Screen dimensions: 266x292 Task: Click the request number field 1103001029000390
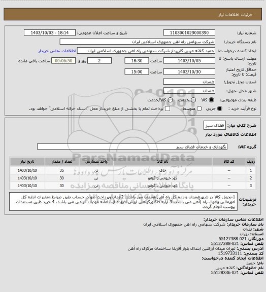click(189, 33)
